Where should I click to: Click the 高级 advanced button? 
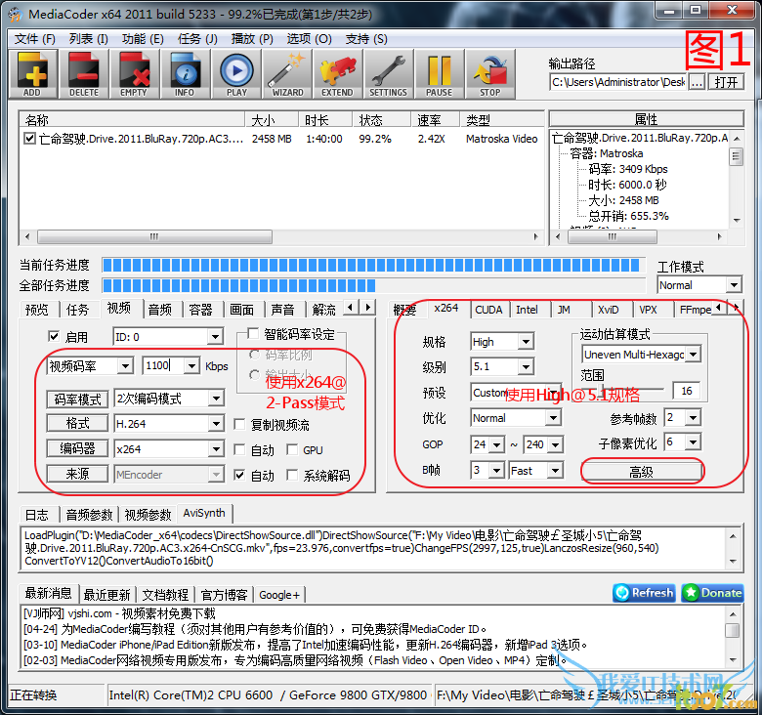point(642,471)
